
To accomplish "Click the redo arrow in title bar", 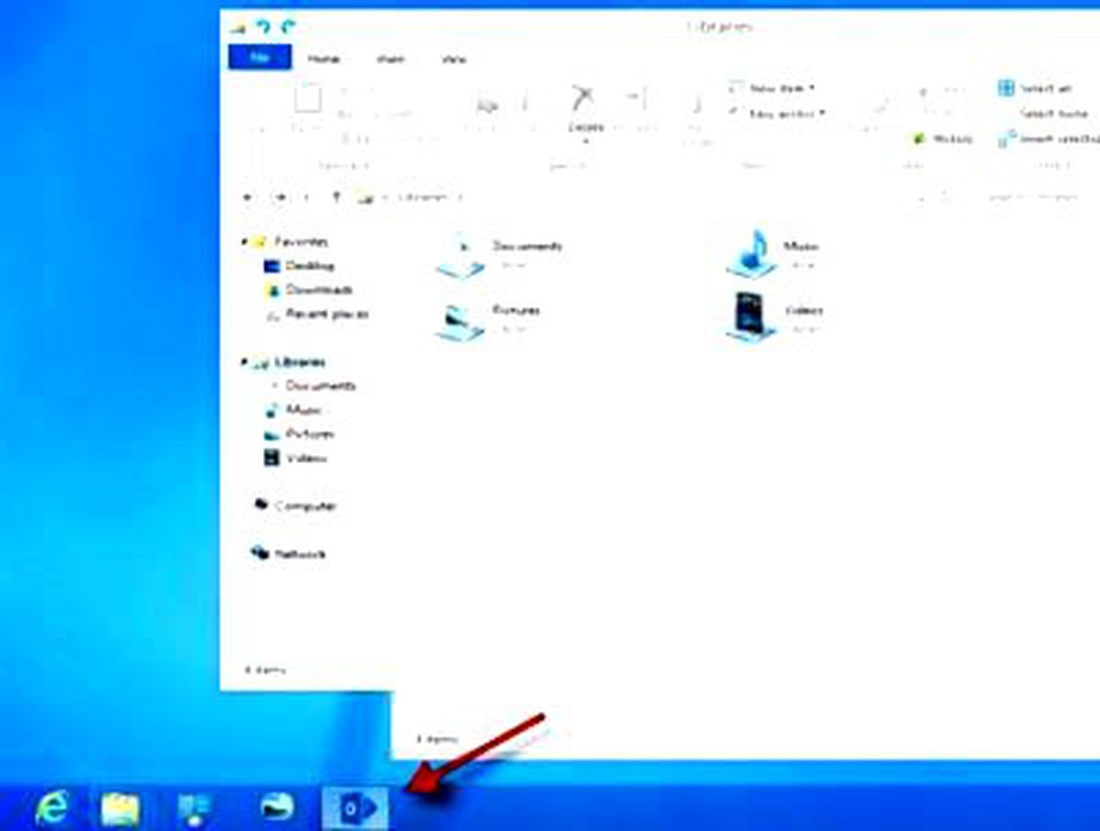I will [290, 28].
